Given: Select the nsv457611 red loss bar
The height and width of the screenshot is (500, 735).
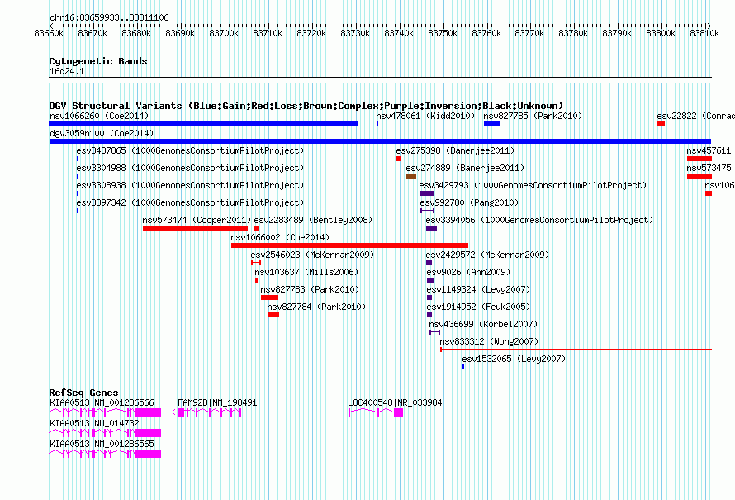Looking at the screenshot, I should coord(699,159).
